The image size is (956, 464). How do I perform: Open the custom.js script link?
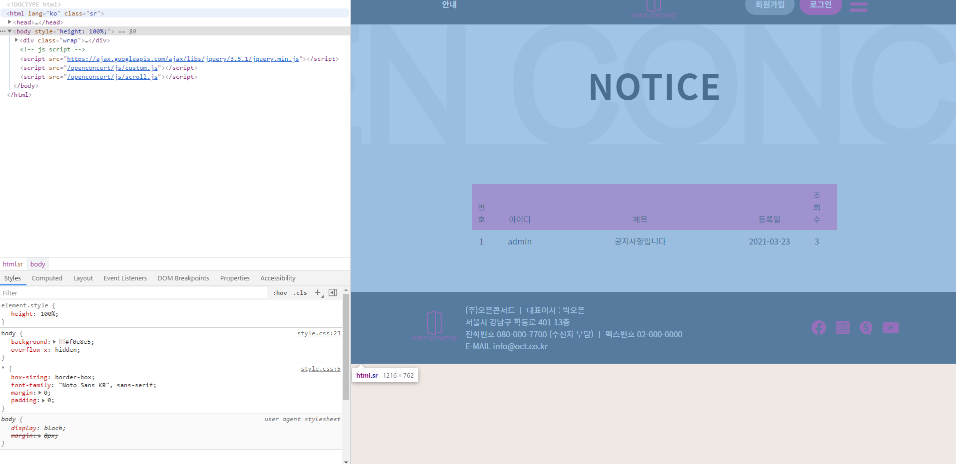coord(112,68)
